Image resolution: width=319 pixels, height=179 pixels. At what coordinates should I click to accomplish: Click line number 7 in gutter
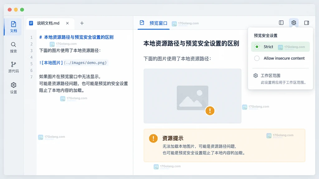click(x=31, y=77)
